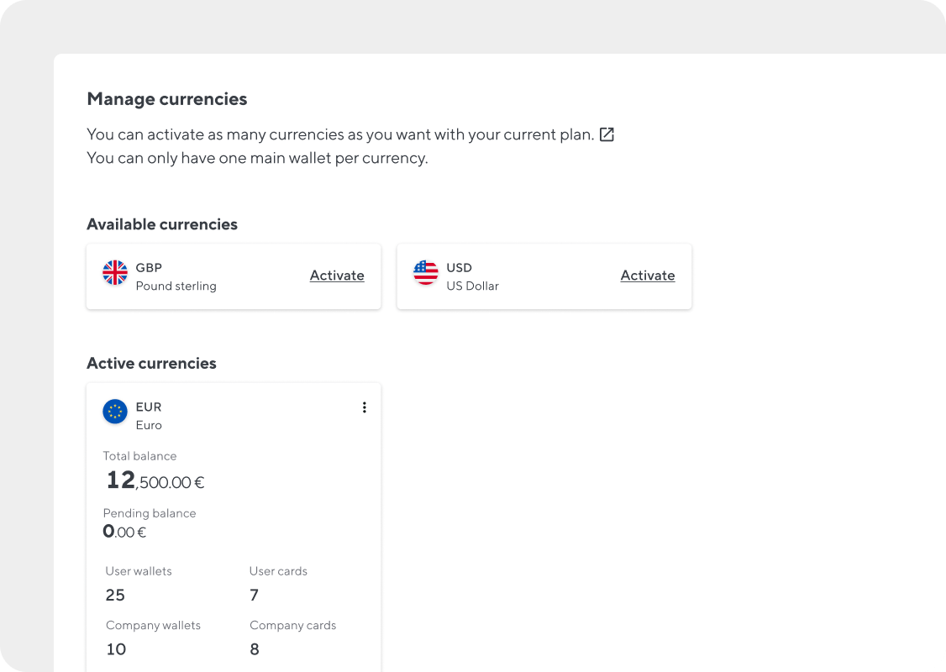
Task: Select the Company wallets count 10
Action: 116,649
